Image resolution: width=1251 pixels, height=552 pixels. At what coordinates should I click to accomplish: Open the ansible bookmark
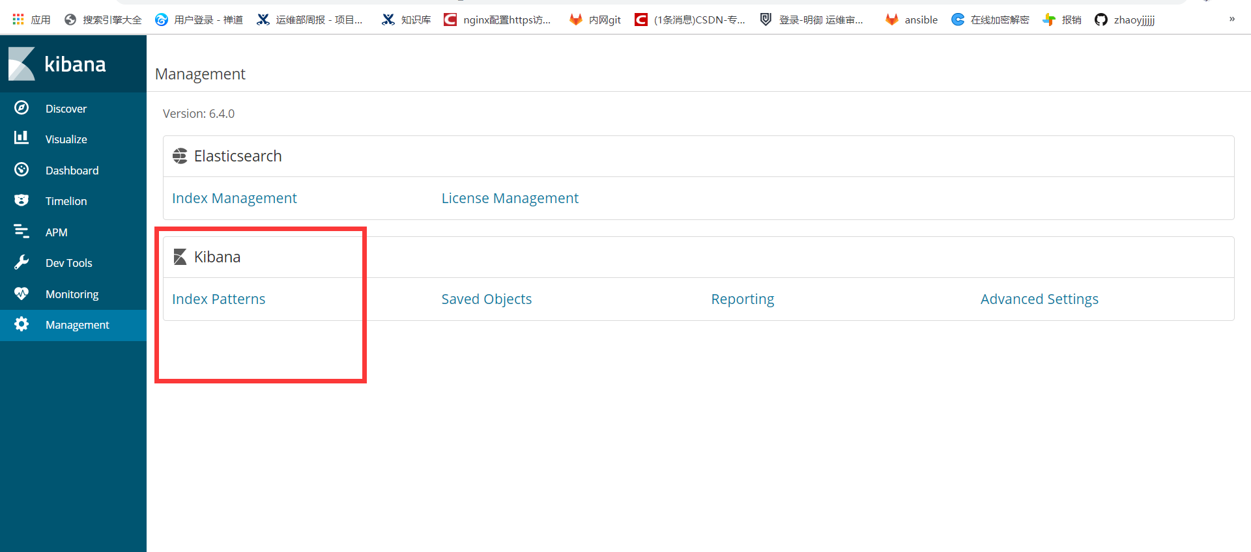(912, 20)
